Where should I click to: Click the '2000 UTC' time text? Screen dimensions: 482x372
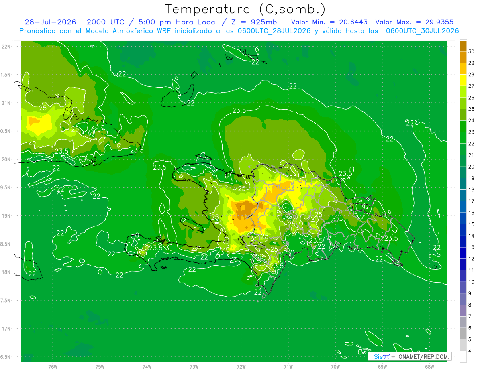[x=106, y=22]
